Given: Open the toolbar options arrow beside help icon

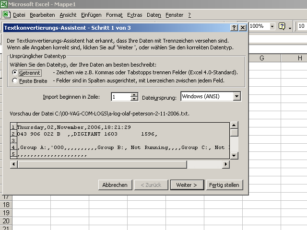Looking at the screenshot, I should point(290,27).
